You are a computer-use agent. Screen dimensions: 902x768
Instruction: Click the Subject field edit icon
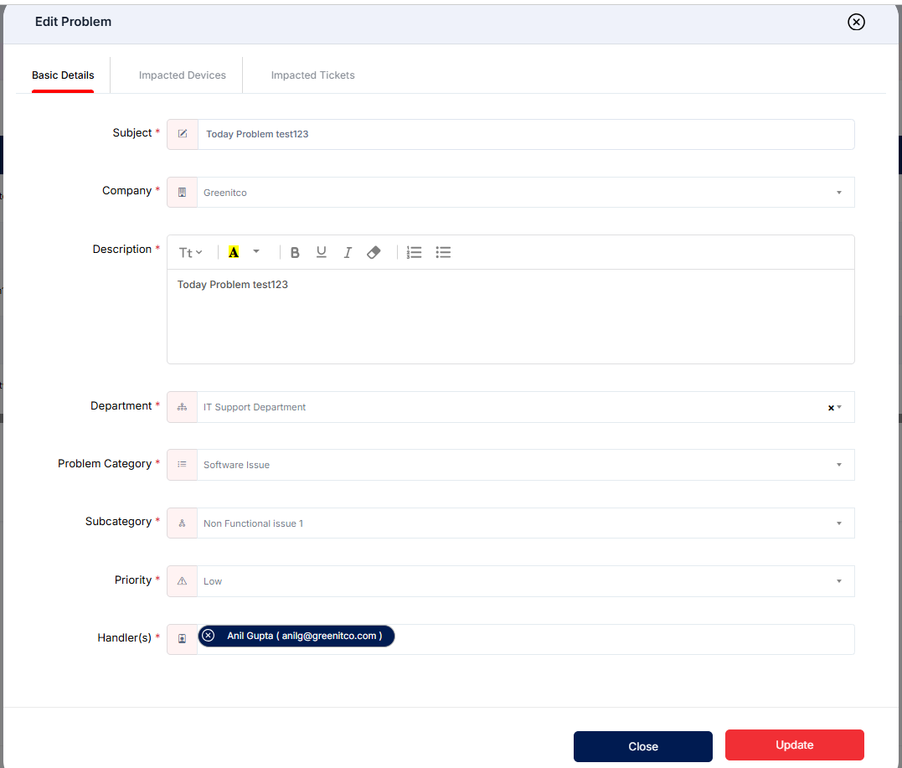(x=183, y=134)
